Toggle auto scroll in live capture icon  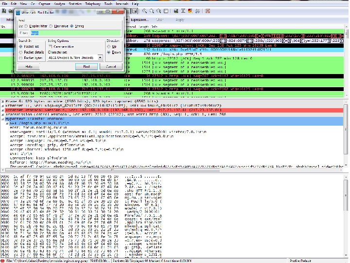click(x=134, y=11)
